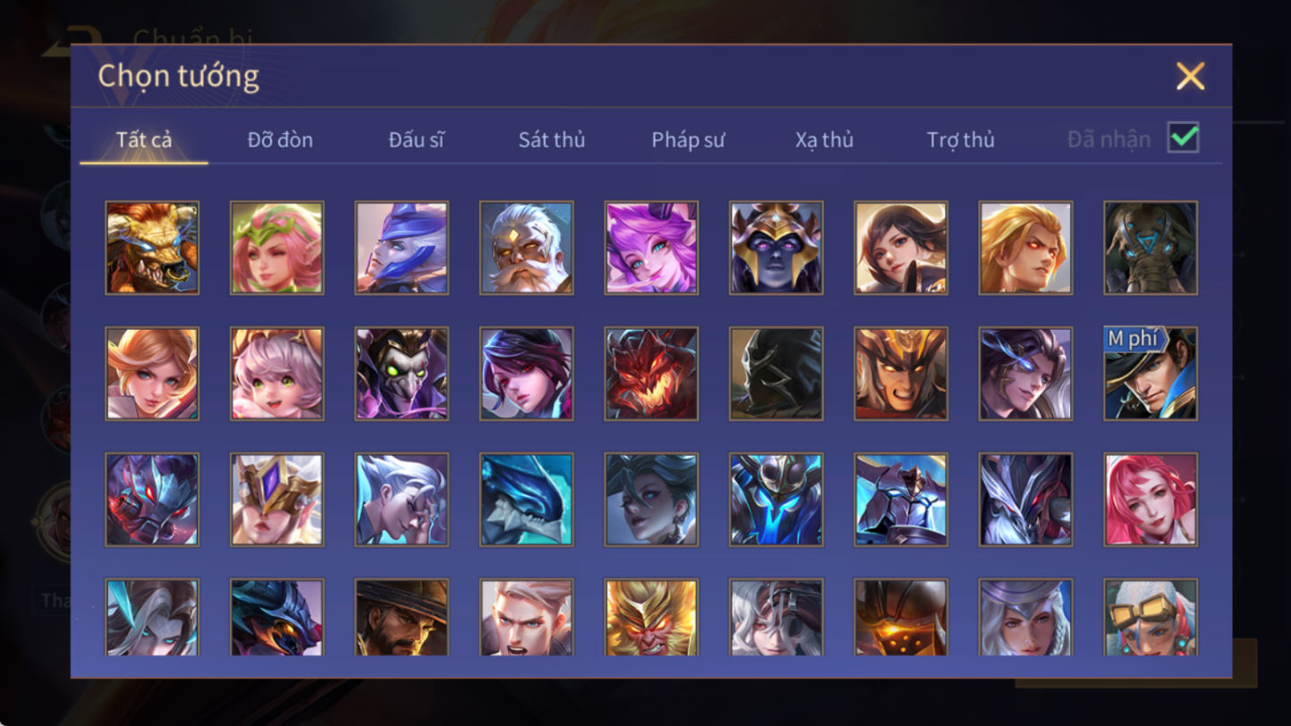Pick the hero tagged M phí
The height and width of the screenshot is (726, 1291).
pos(1150,373)
